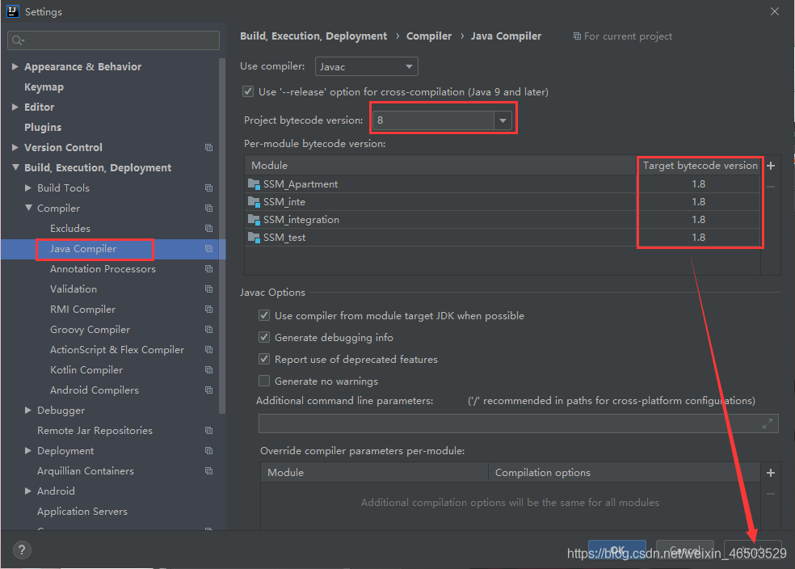The width and height of the screenshot is (795, 569).
Task: Click the project-level icon next to Deployment
Action: (208, 451)
